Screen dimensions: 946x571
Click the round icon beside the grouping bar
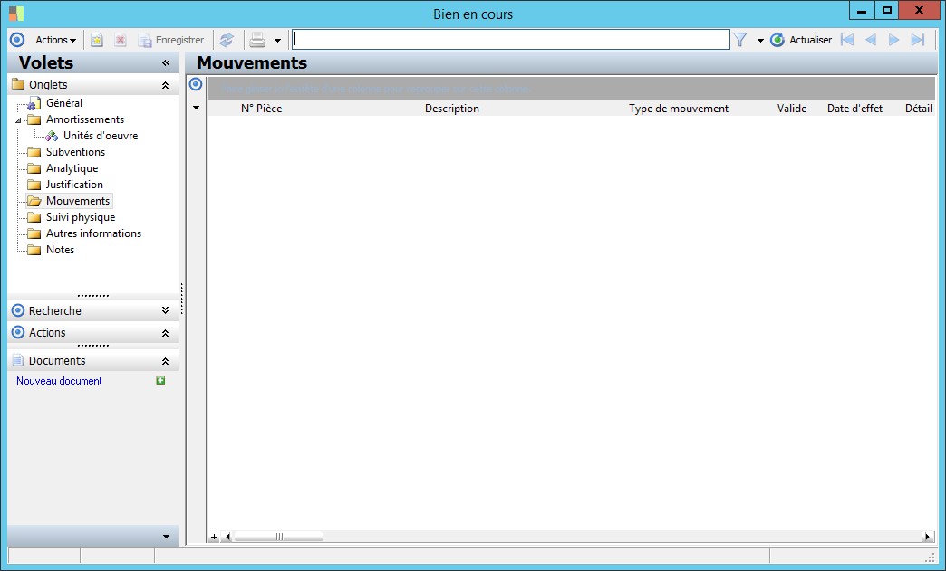coord(196,84)
